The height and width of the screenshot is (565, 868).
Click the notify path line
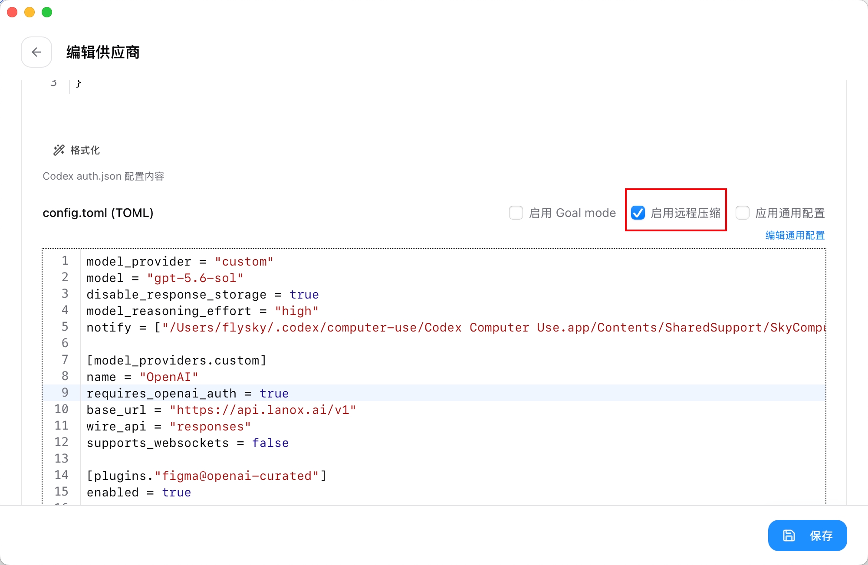click(x=456, y=328)
